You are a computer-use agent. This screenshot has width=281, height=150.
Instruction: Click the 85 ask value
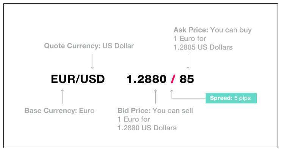point(187,79)
